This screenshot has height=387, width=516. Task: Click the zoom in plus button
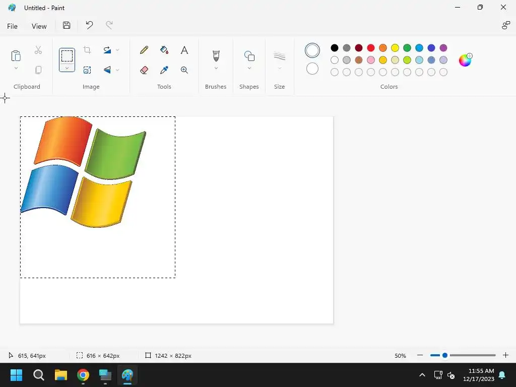tap(506, 355)
